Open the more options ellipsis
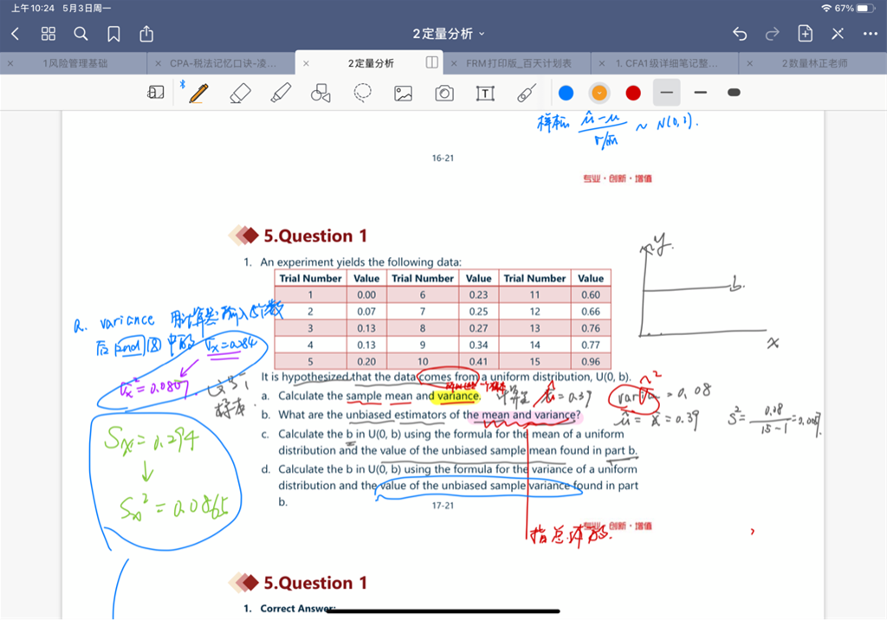Viewport: 887px width, 620px height. point(870,34)
